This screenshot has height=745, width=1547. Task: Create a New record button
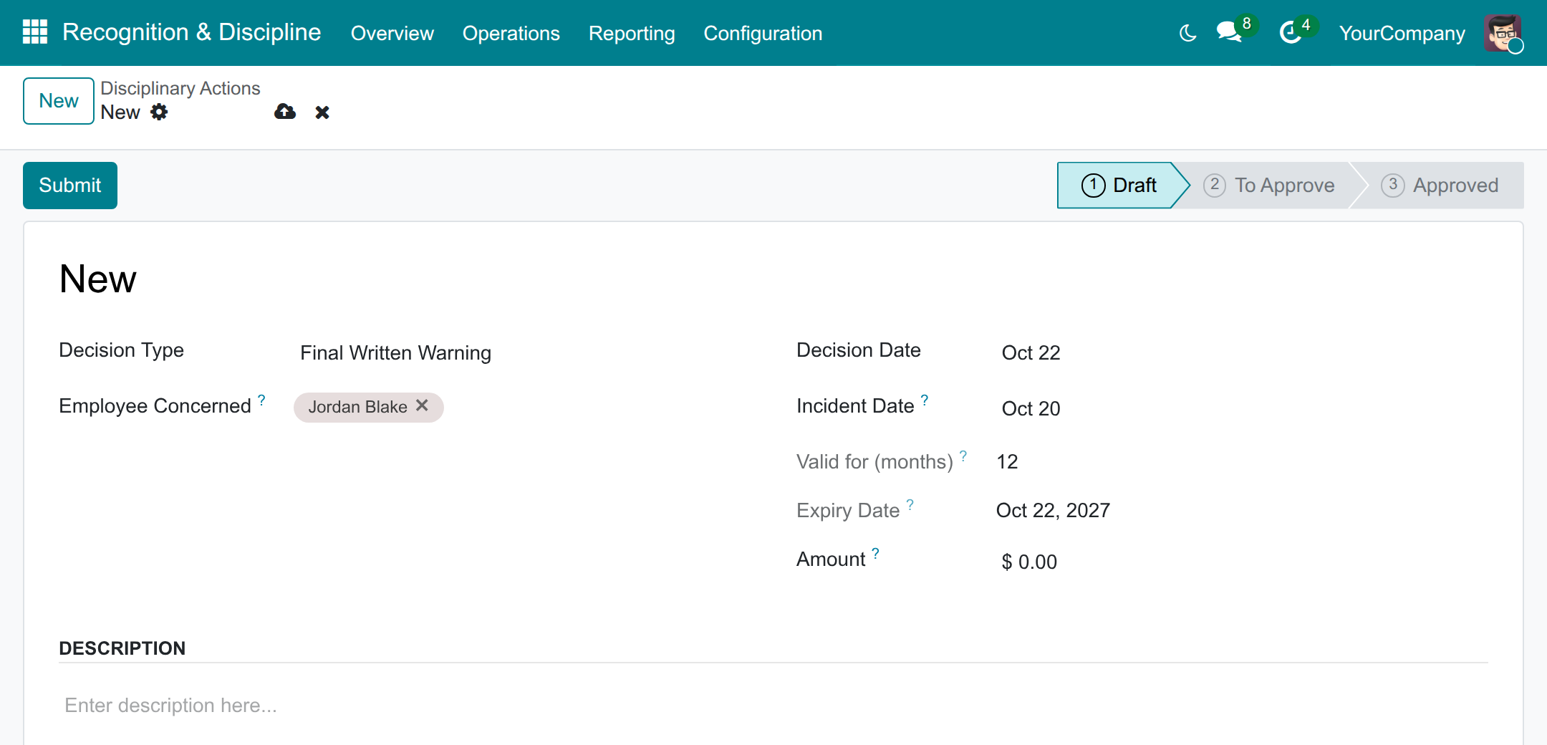(x=59, y=101)
